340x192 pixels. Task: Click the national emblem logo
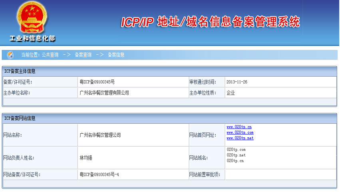click(x=32, y=18)
